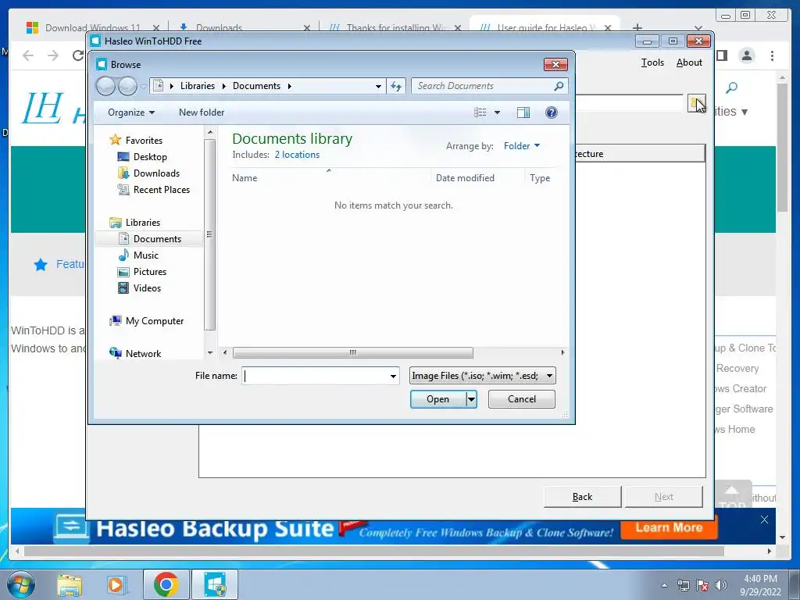Expand the view options dropdown arrow
800x600 pixels.
497,112
